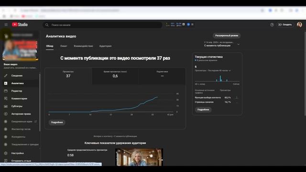Click the Уведомления о трендах icon

click(x=6, y=144)
